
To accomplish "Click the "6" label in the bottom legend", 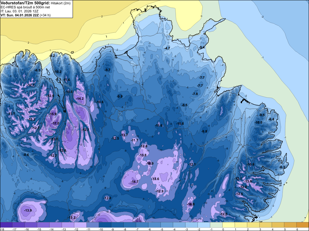I will click(297, 229).
